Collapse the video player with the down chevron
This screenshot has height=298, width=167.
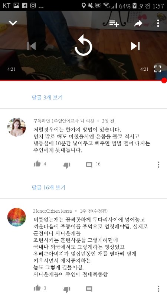click(x=13, y=23)
